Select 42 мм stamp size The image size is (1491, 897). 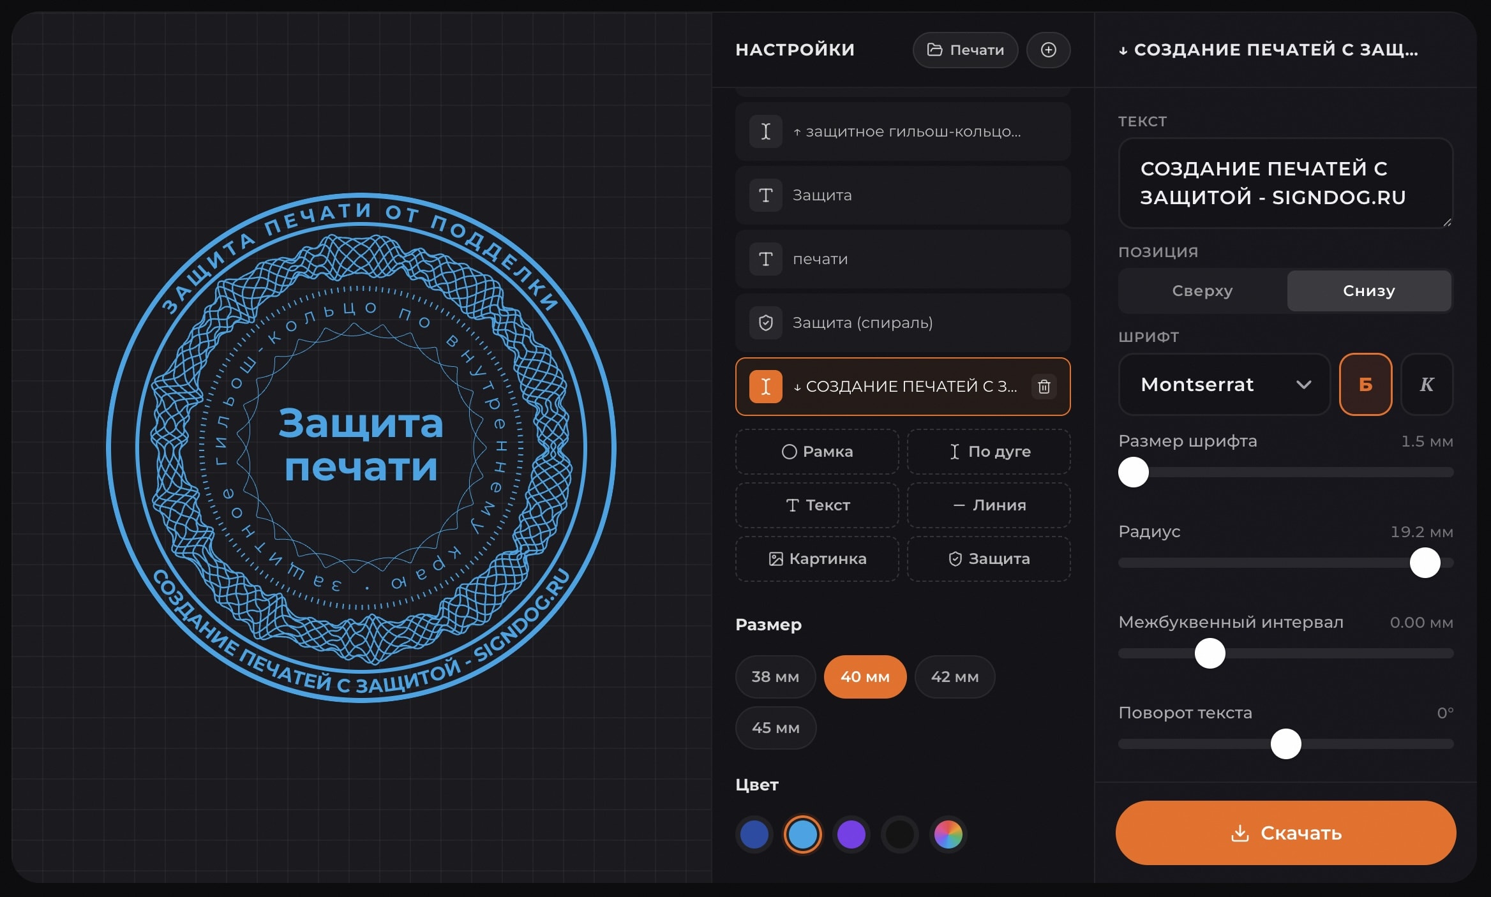[955, 677]
